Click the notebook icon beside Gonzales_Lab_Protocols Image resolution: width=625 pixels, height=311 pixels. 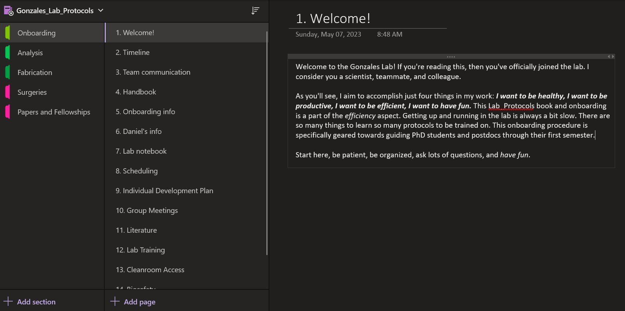(x=8, y=11)
